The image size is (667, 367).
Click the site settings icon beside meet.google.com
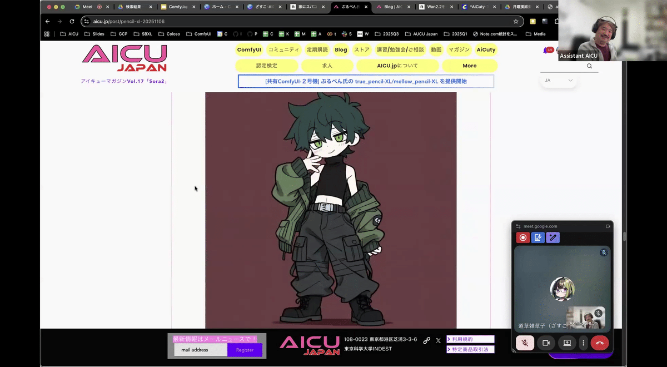518,226
